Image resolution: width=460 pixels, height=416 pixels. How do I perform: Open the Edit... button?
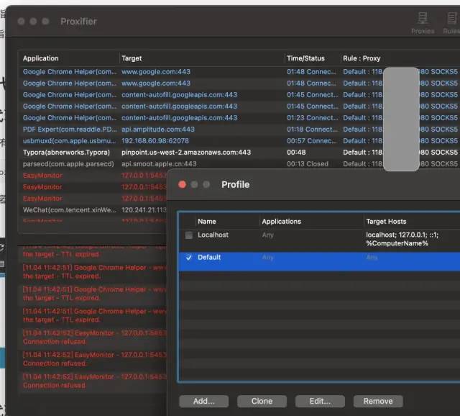click(320, 402)
